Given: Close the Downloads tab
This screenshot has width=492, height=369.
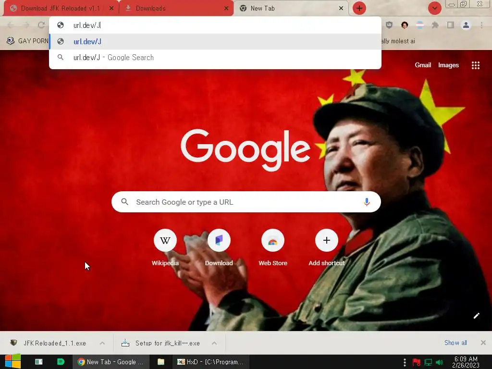Looking at the screenshot, I should point(226,8).
